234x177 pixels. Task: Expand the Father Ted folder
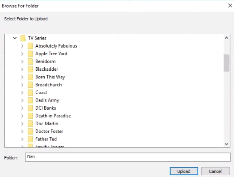[22, 139]
